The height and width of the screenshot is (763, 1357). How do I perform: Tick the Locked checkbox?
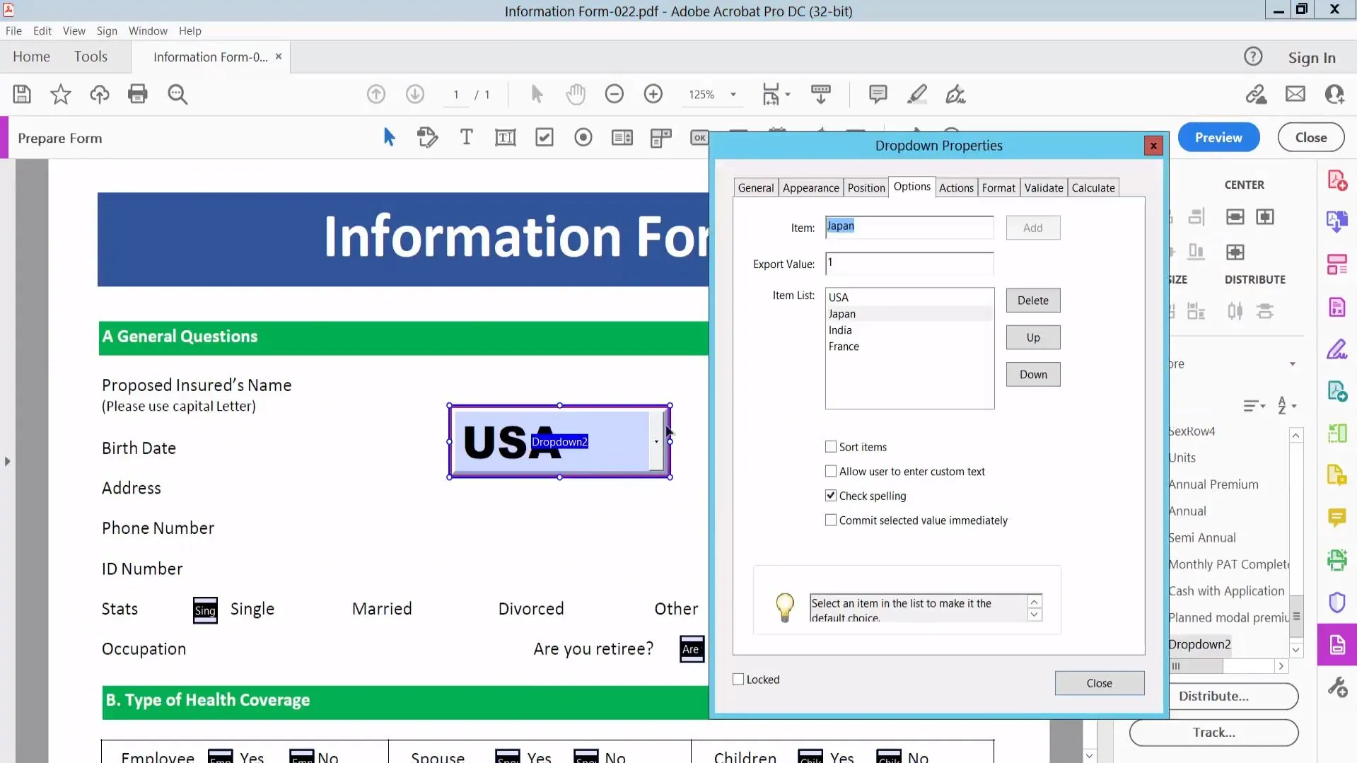pyautogui.click(x=738, y=680)
